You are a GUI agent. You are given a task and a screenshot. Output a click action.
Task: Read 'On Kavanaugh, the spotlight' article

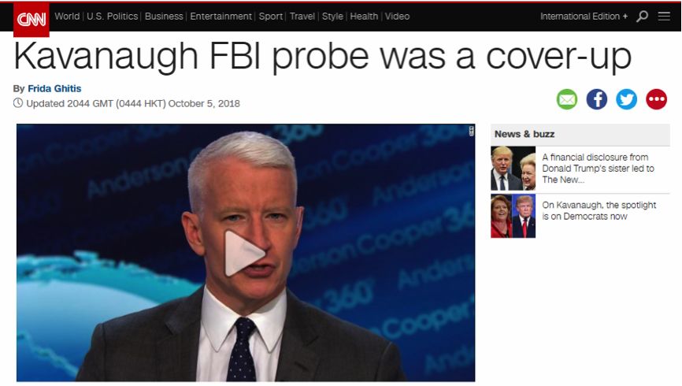[599, 210]
